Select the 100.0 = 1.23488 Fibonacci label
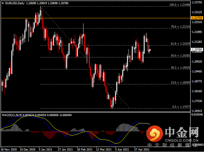Image resolution: width=204 pixels, height=152 pixels. (x=180, y=5)
